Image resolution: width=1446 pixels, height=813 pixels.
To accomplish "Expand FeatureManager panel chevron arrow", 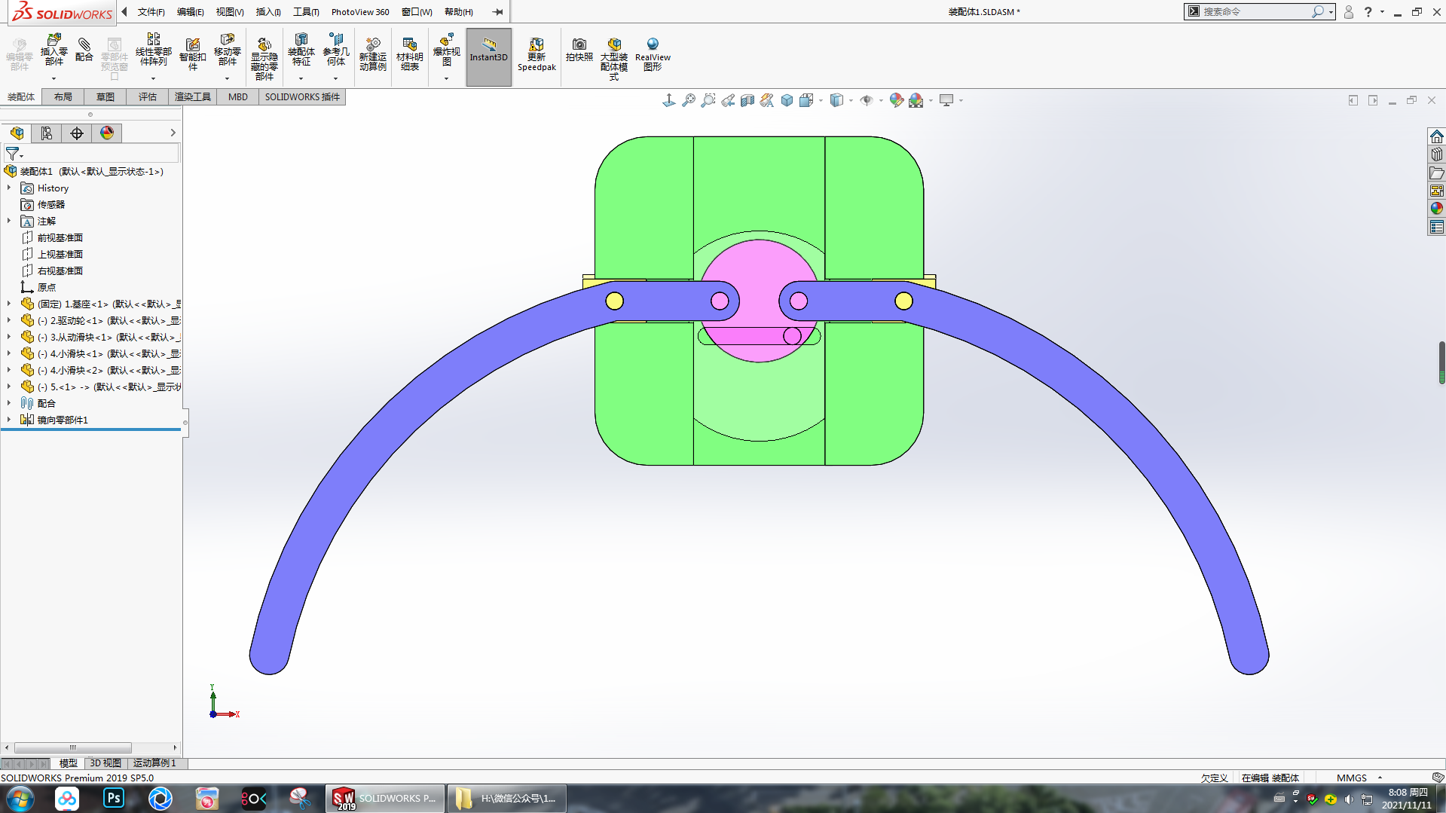I will pos(173,133).
